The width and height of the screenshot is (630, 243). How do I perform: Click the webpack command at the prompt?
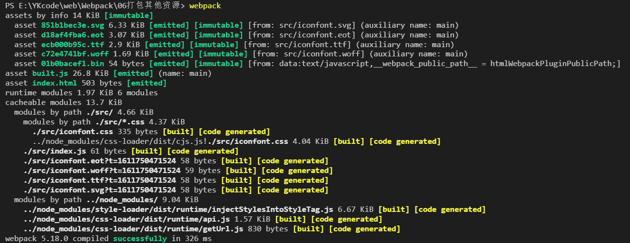(205, 5)
